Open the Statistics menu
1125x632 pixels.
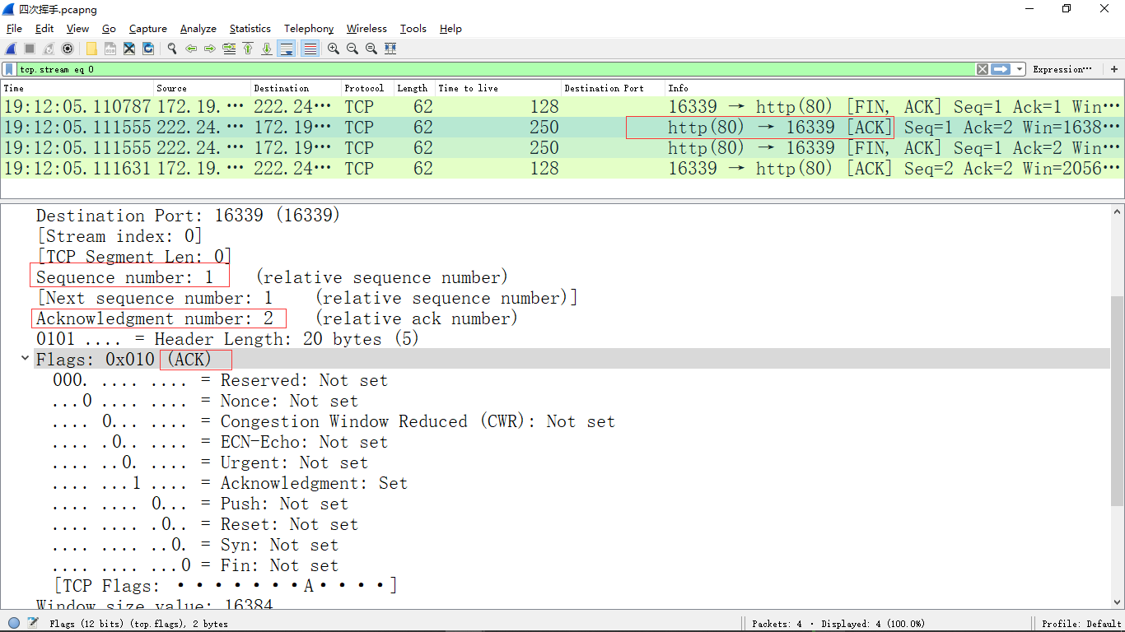[x=250, y=28]
